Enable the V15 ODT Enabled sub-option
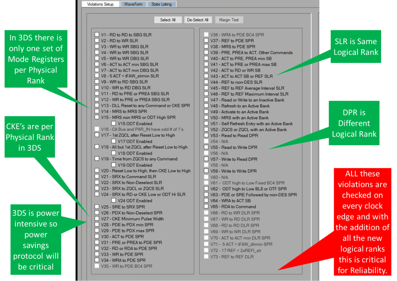397x281 pixels. pyautogui.click(x=114, y=123)
